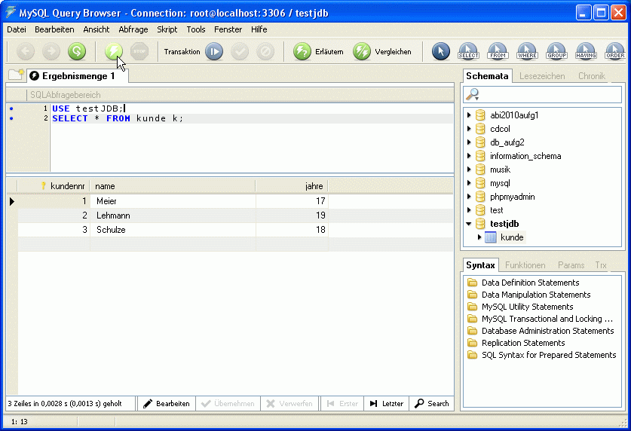Sort results by the jahre column header

(292, 186)
